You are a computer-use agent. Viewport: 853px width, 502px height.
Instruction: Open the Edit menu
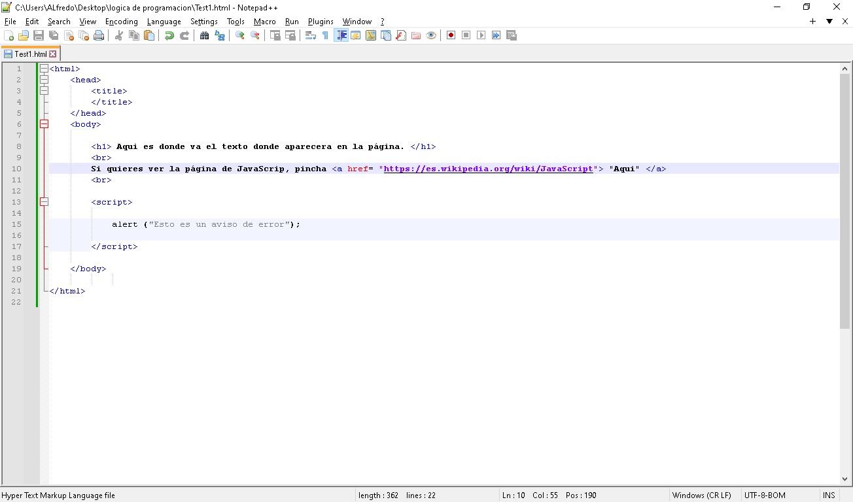[x=32, y=22]
